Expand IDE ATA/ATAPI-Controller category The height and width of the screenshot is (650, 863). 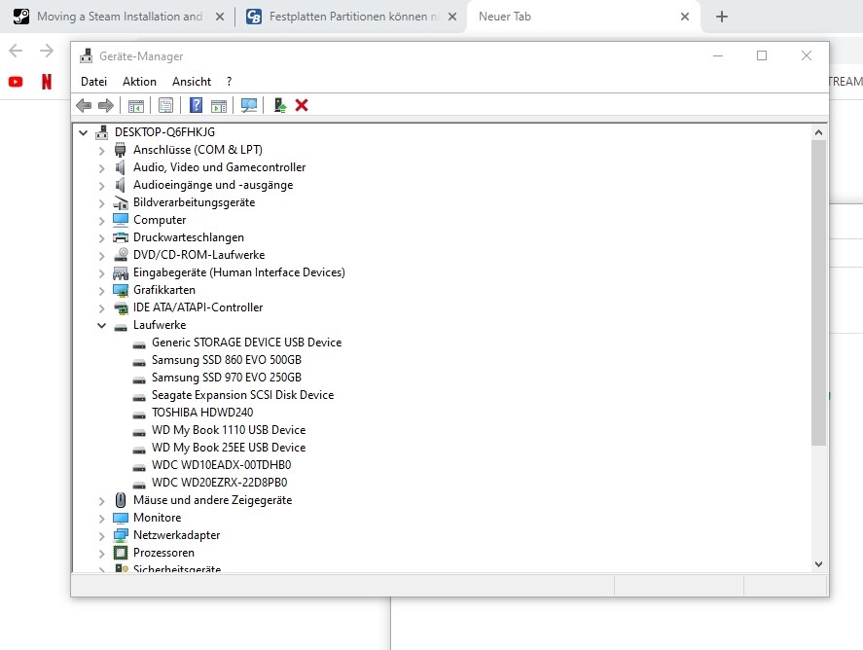[101, 308]
